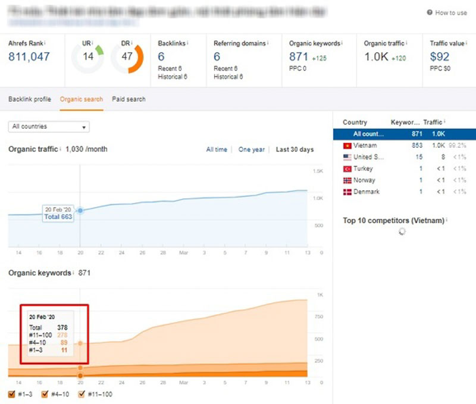Click the 871 organic keywords number
The image size is (476, 404).
pos(299,57)
